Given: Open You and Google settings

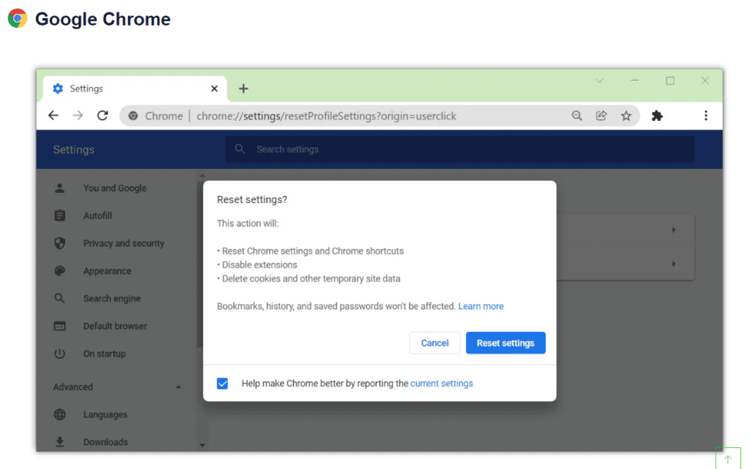Looking at the screenshot, I should click(x=115, y=188).
